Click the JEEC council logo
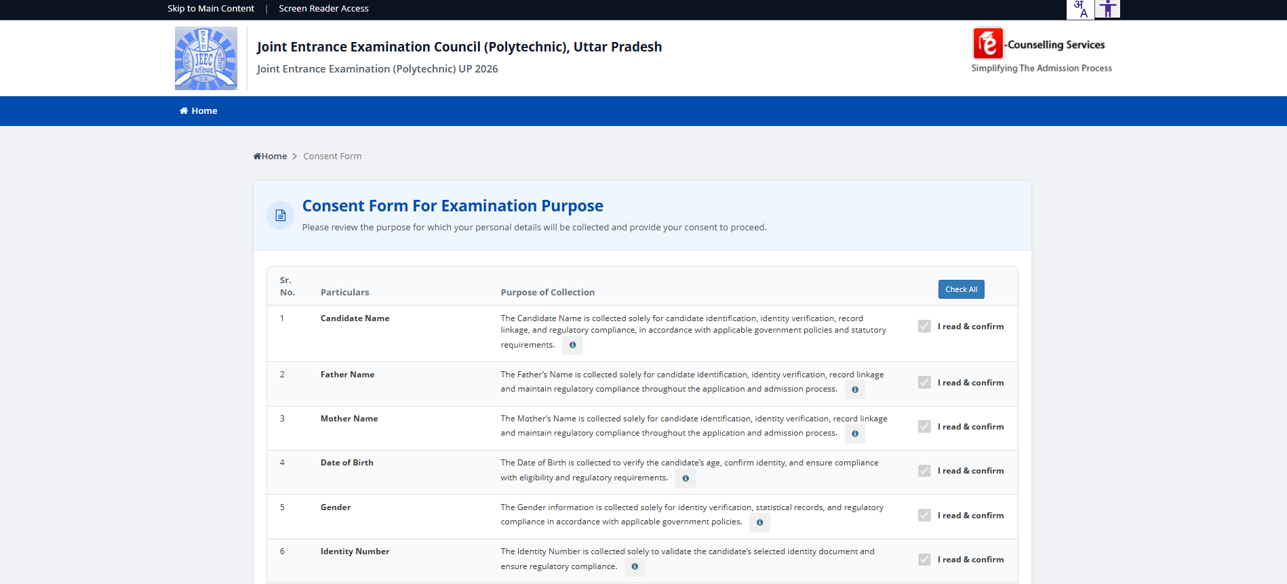This screenshot has width=1287, height=584. point(206,58)
